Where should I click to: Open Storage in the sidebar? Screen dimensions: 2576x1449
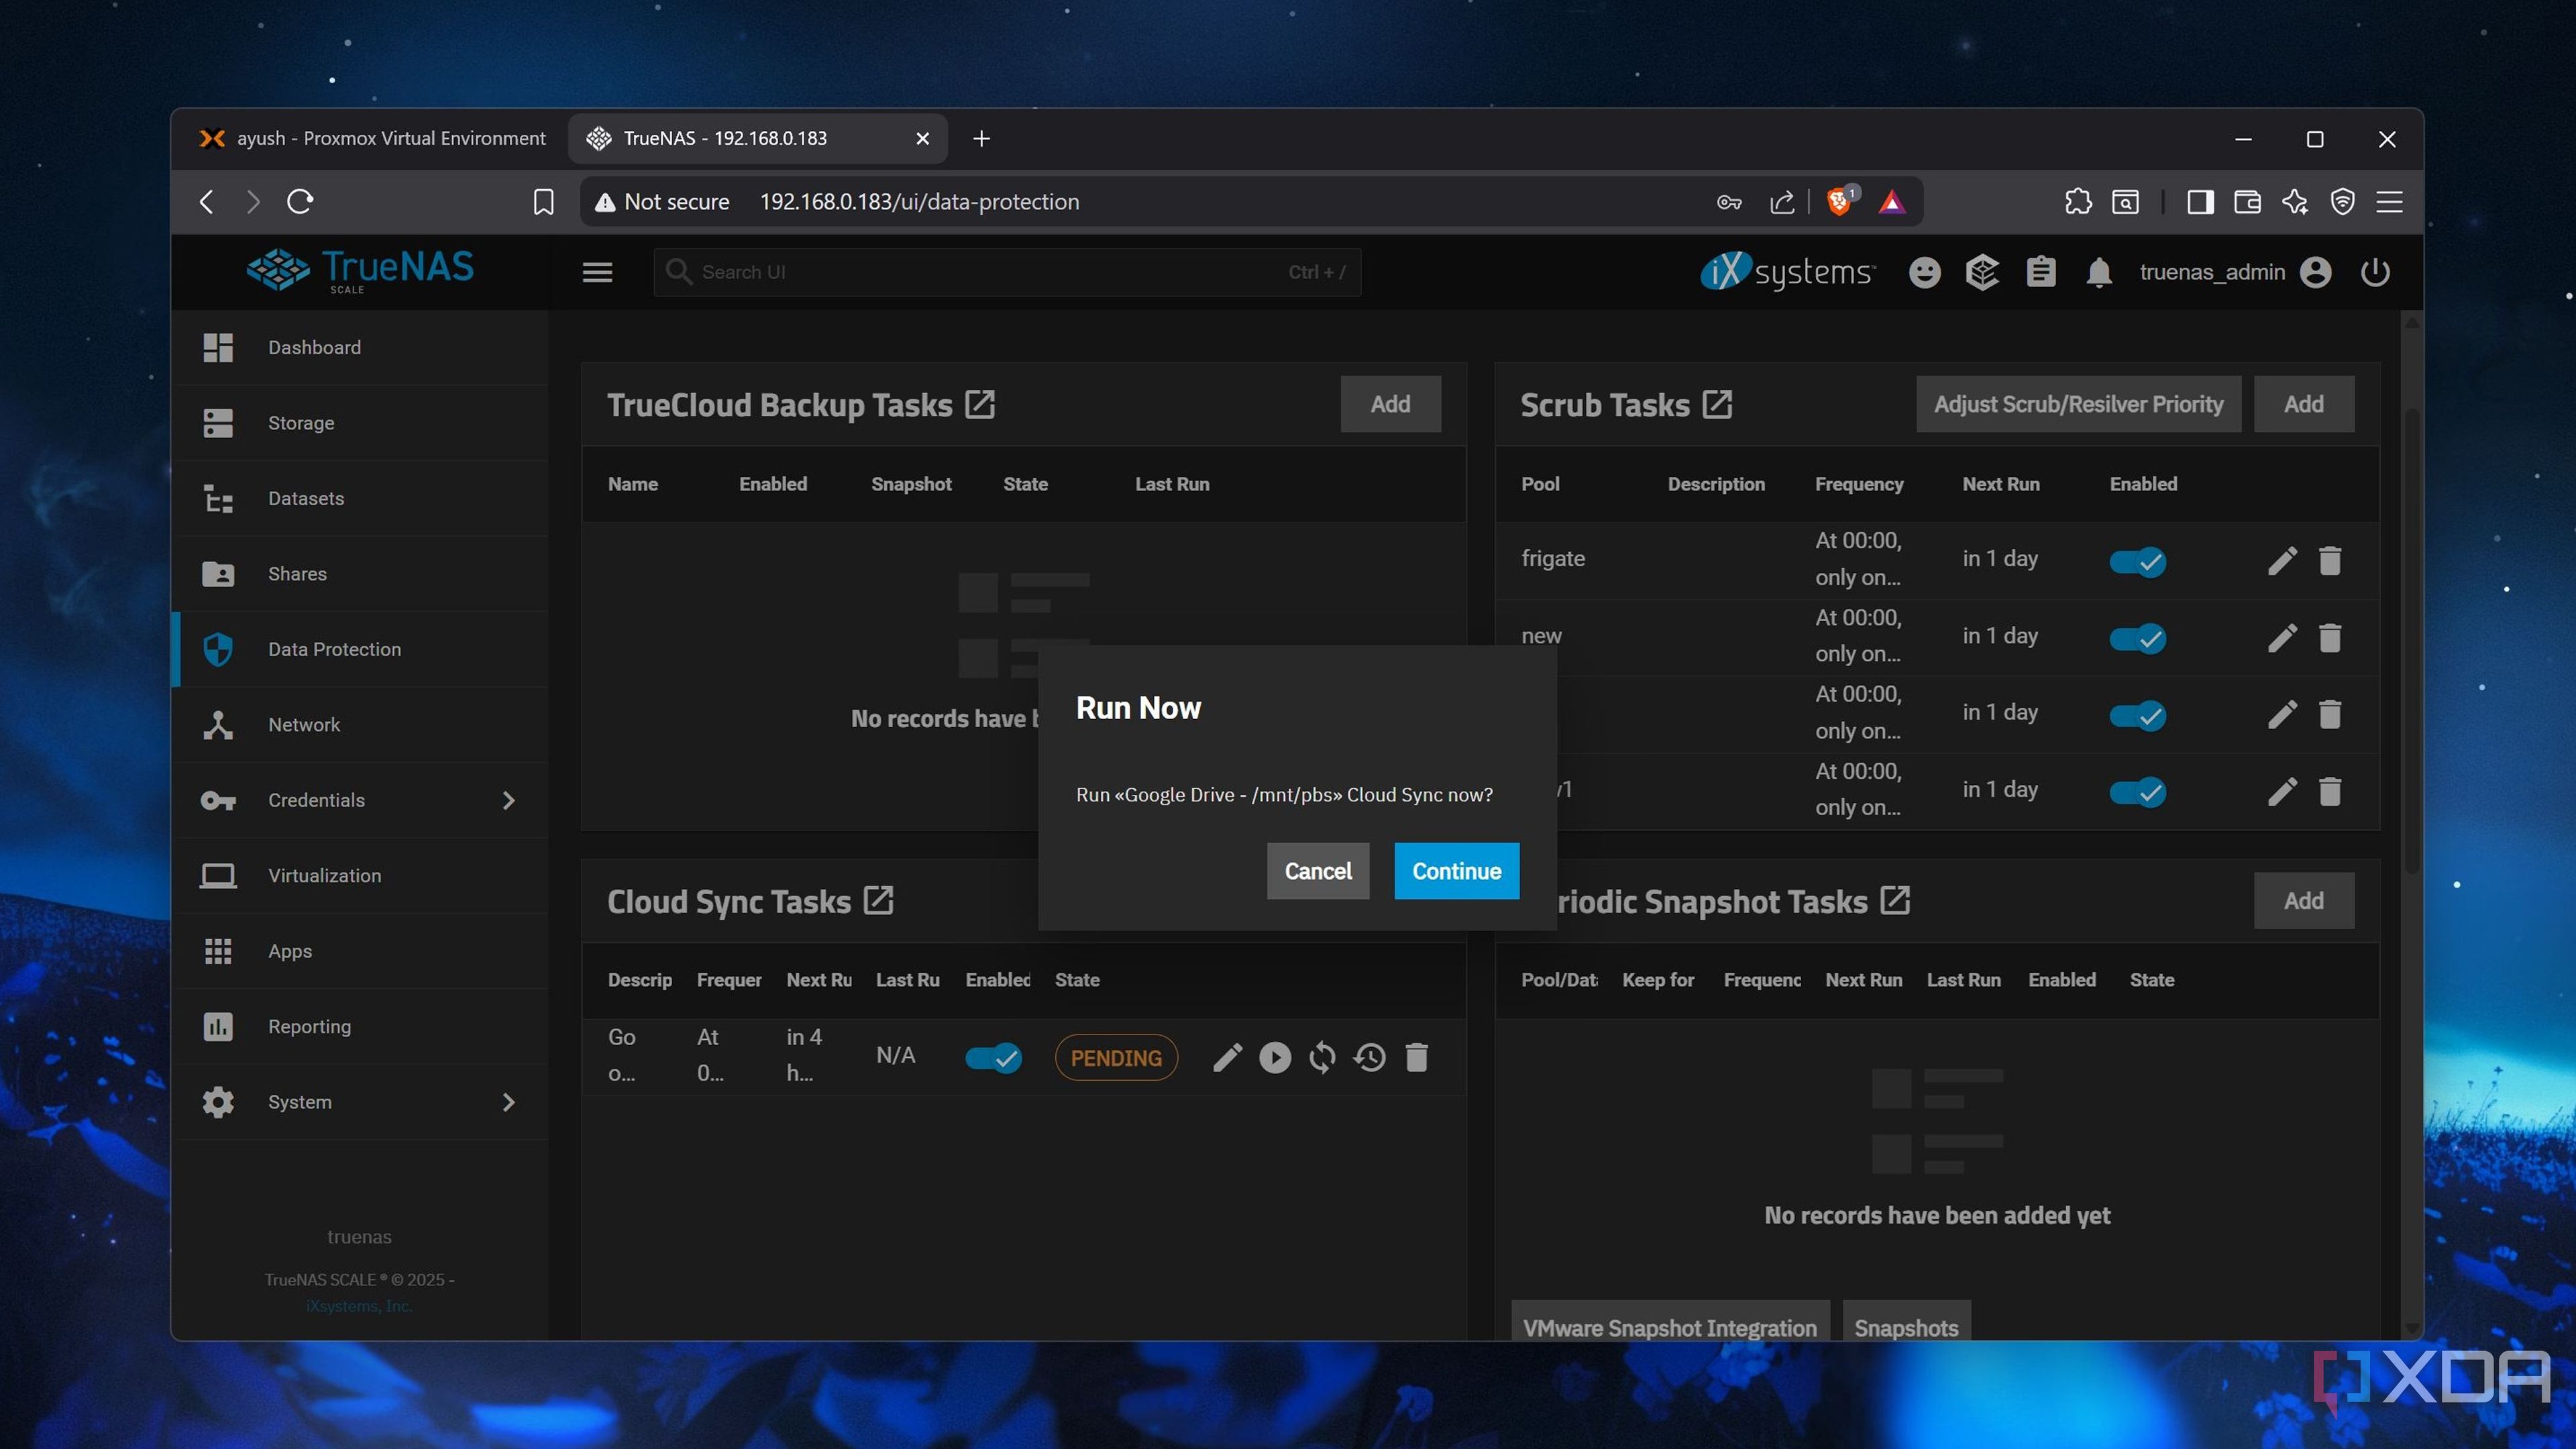point(360,423)
